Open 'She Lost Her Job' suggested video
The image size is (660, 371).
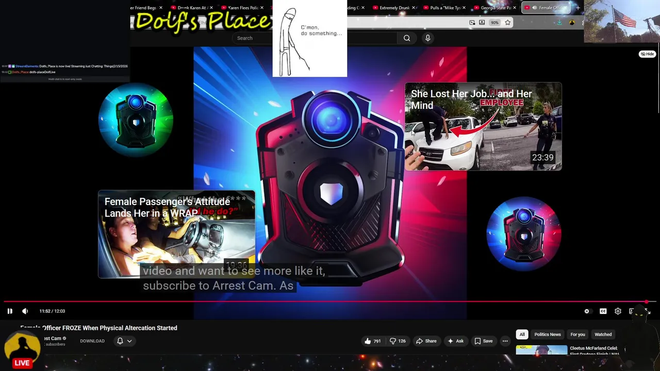point(483,126)
